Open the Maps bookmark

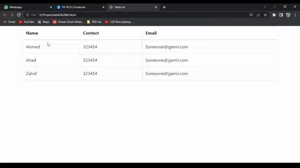click(x=44, y=22)
